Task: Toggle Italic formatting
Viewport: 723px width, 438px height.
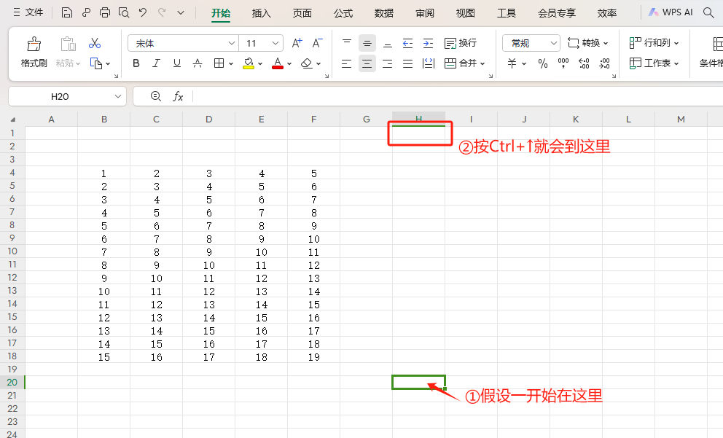Action: (156, 63)
